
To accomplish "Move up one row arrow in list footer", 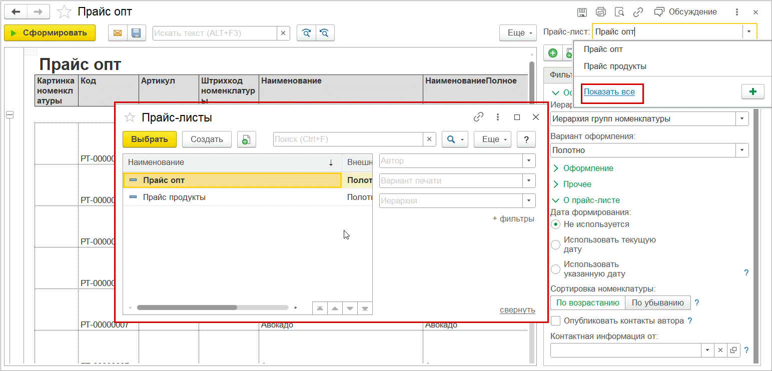I will tap(335, 308).
